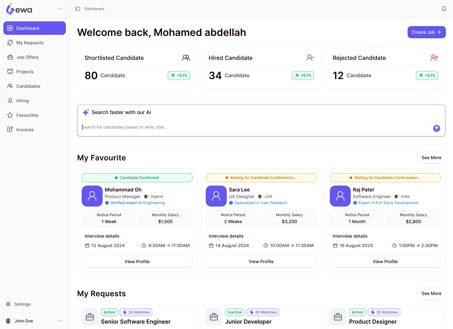Click the AI sparkle icon
This screenshot has height=329, width=453.
pyautogui.click(x=86, y=112)
